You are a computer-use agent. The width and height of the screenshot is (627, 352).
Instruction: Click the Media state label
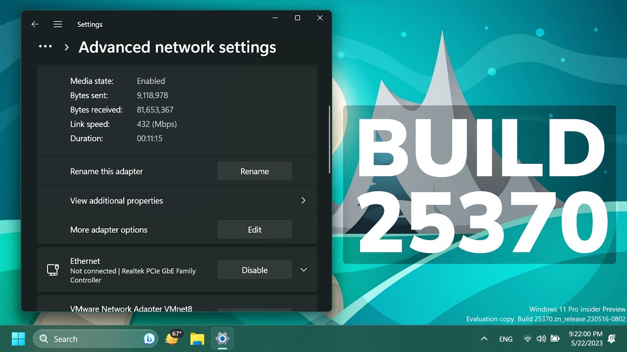(92, 81)
